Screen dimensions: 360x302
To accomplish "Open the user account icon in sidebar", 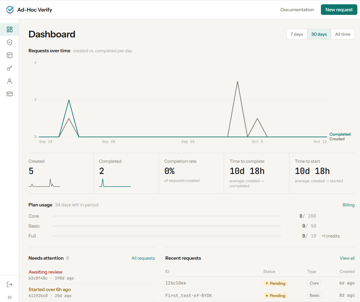I will click(9, 81).
